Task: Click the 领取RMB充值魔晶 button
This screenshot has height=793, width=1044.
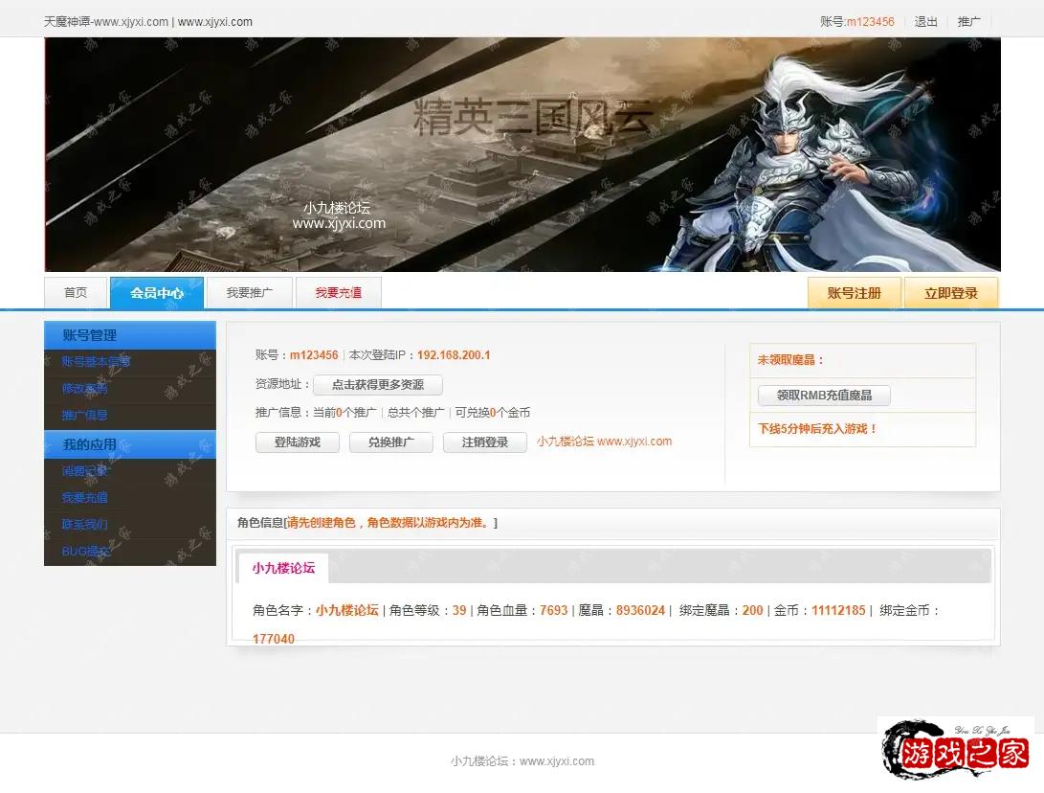Action: pos(824,396)
